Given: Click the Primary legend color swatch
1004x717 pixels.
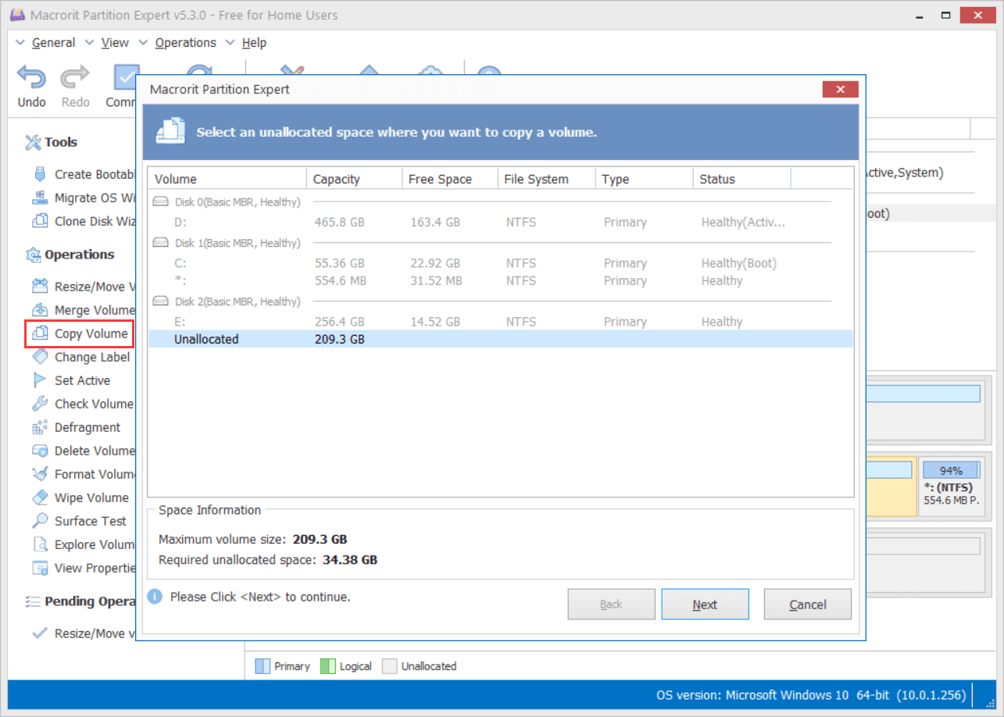Looking at the screenshot, I should (263, 666).
